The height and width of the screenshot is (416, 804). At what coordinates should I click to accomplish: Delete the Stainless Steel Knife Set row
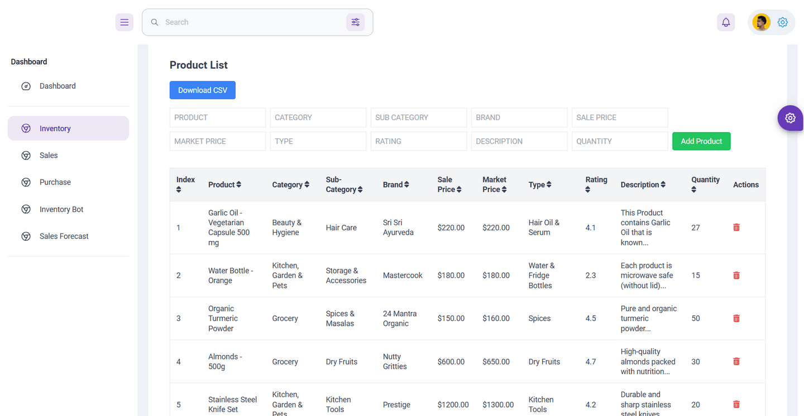(736, 404)
